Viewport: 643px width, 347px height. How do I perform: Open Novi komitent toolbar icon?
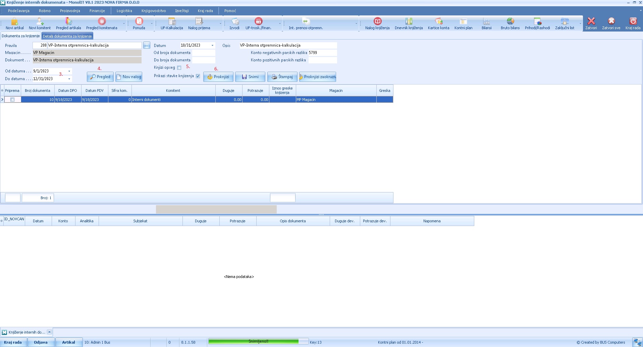(x=40, y=23)
